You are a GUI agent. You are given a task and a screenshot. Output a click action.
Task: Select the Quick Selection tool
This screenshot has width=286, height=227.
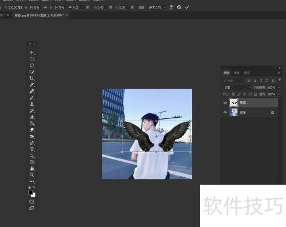click(31, 72)
